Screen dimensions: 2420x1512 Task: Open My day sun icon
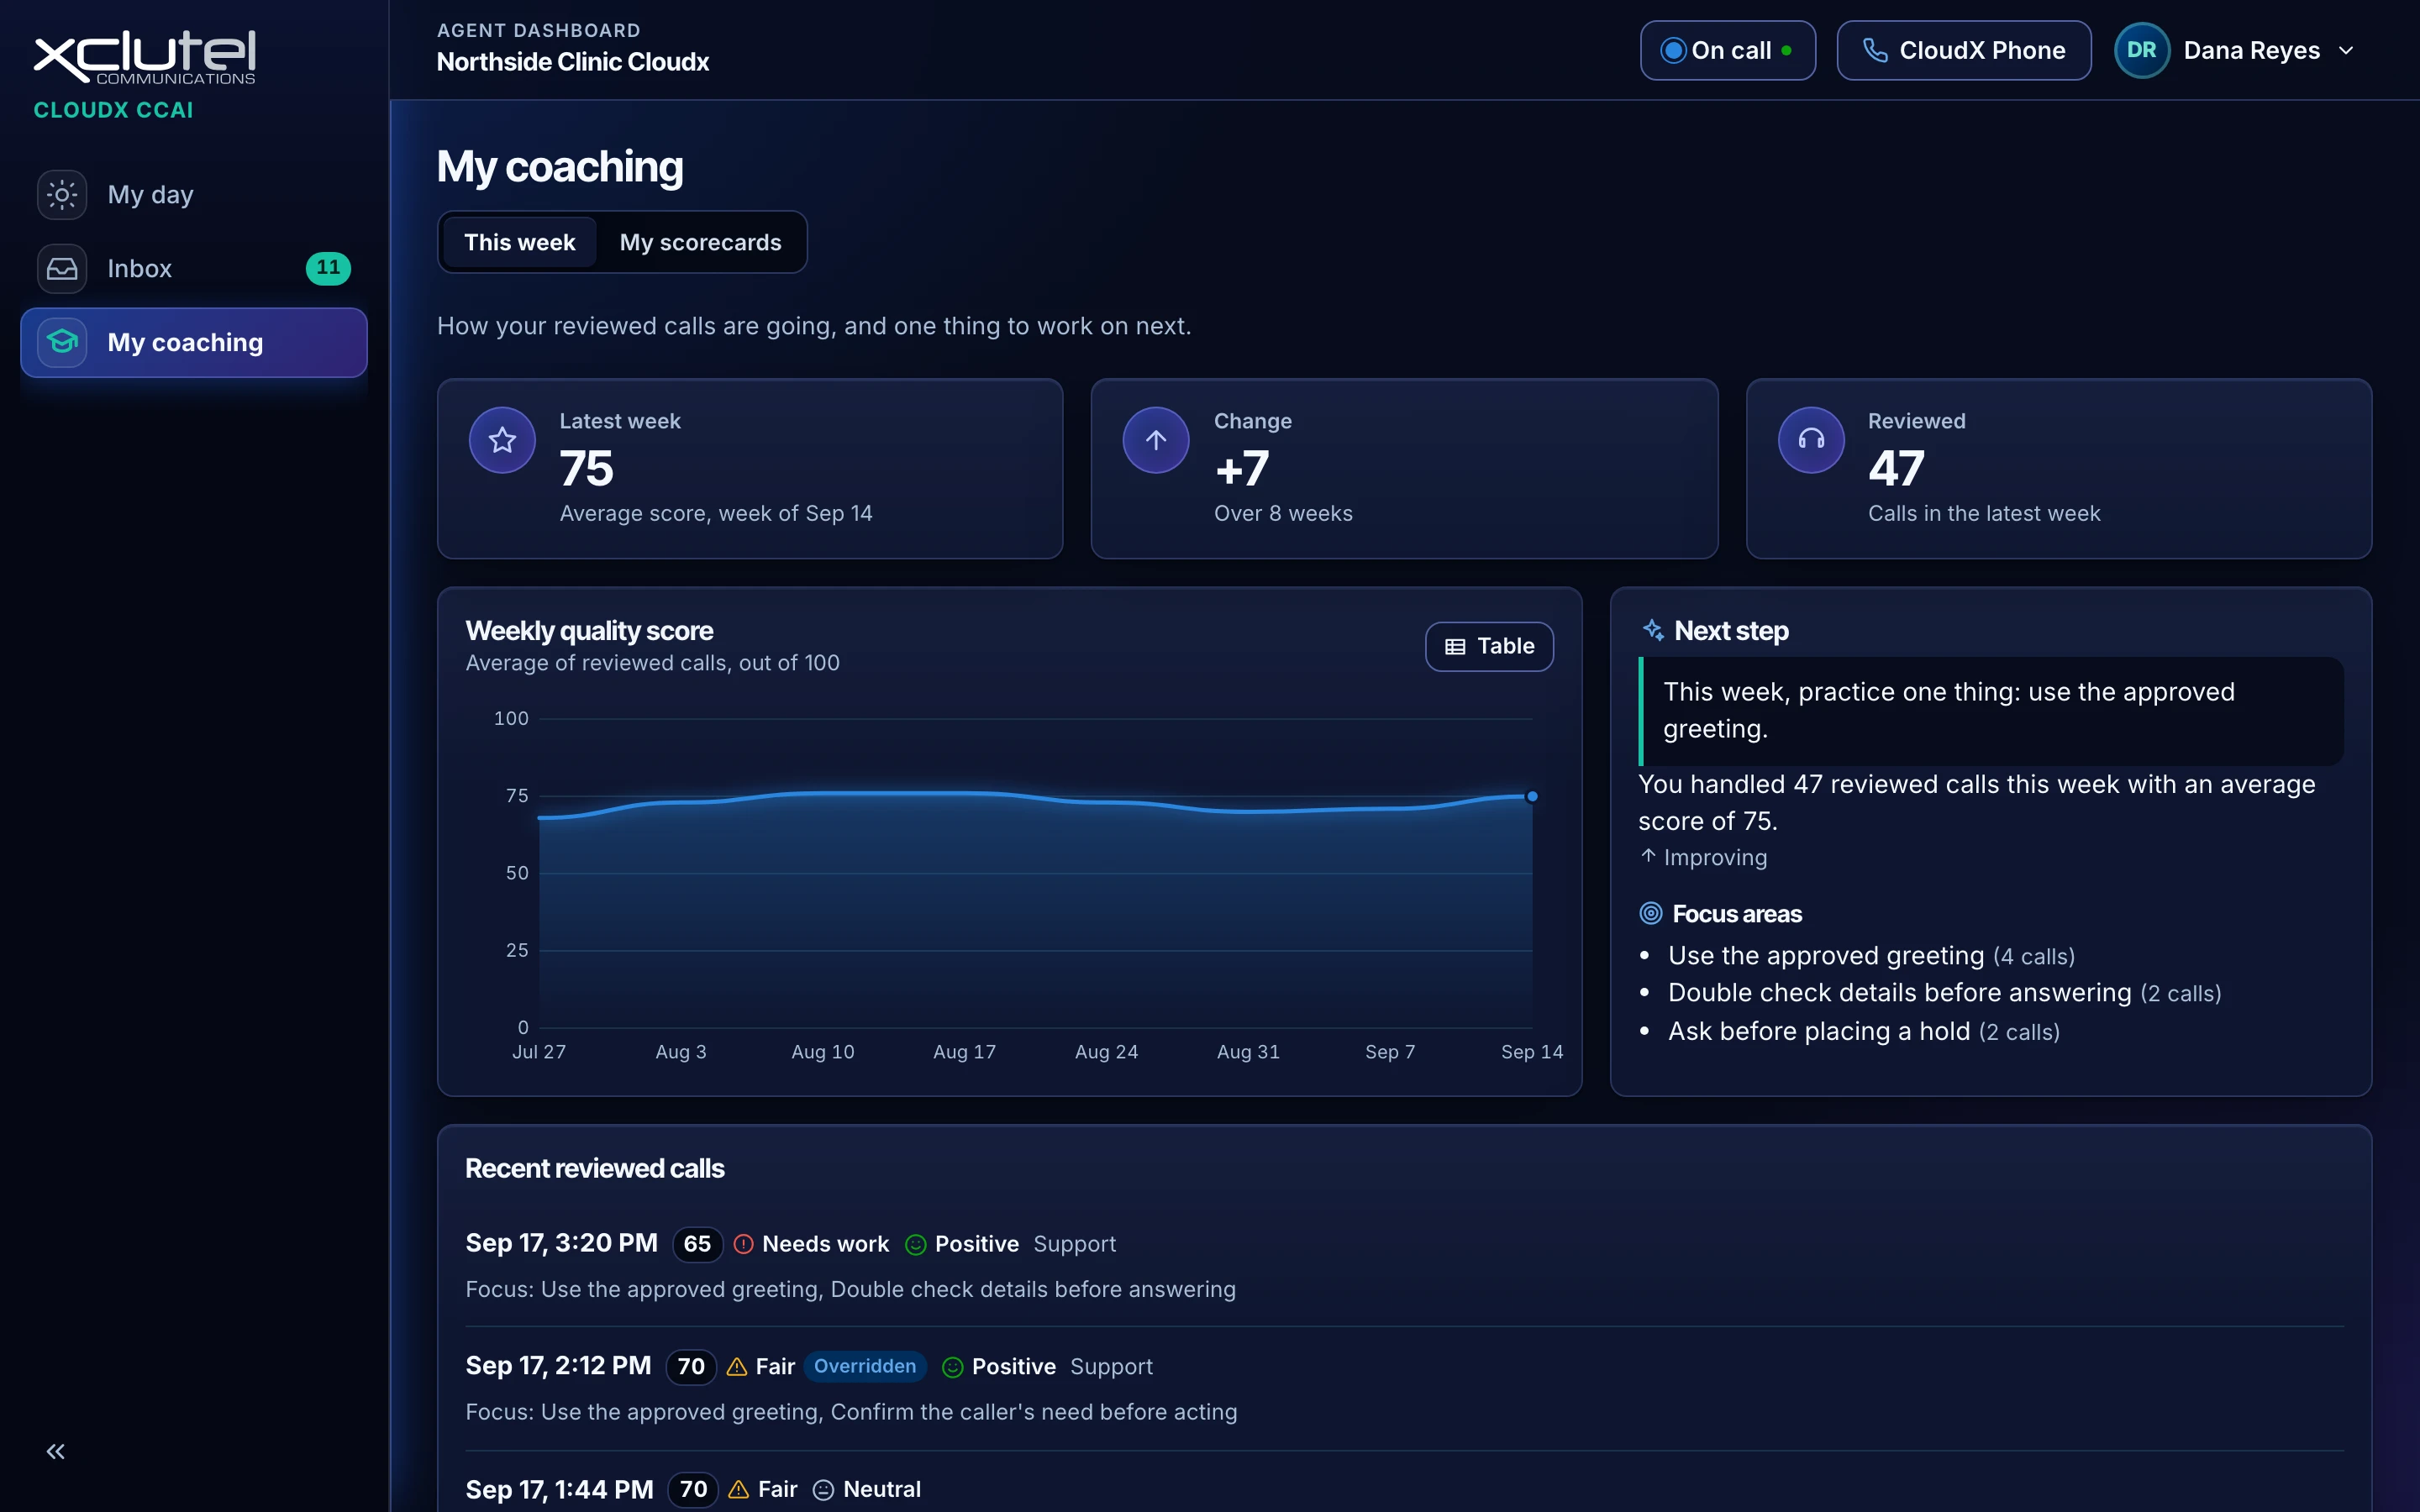(62, 195)
